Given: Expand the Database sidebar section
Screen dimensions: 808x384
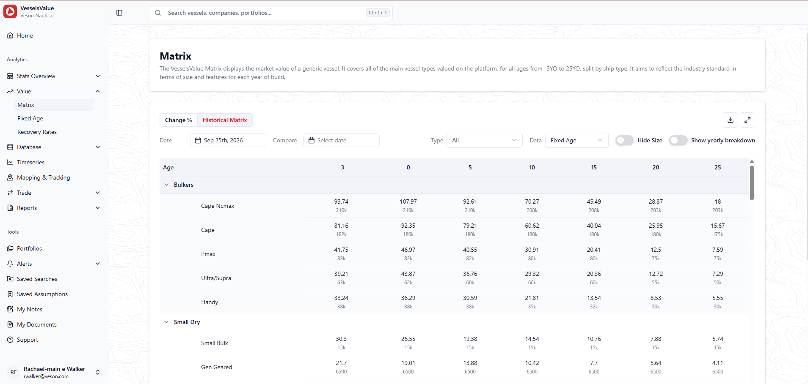Looking at the screenshot, I should [x=53, y=147].
